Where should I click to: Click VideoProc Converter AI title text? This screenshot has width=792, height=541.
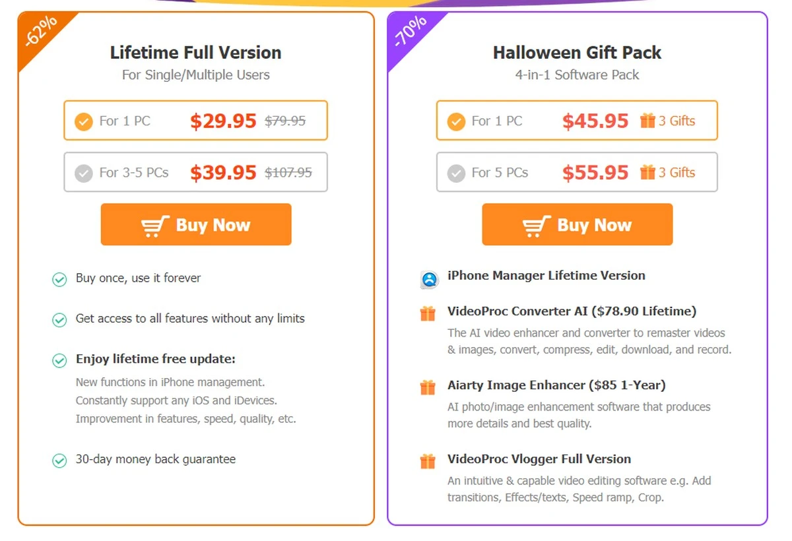(572, 311)
